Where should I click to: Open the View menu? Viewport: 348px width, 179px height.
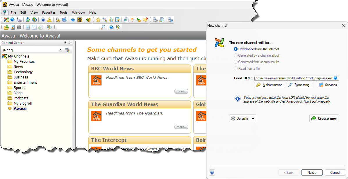(34, 13)
